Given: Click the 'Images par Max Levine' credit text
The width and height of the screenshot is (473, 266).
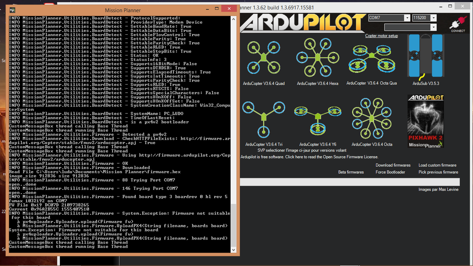Looking at the screenshot, I should tap(438, 190).
